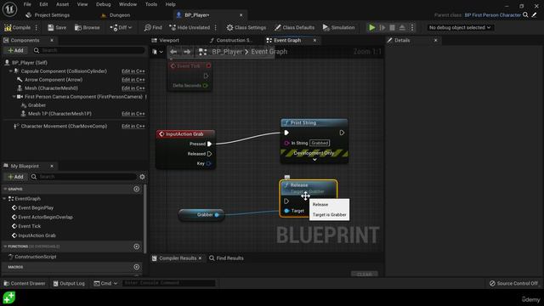Click the Stop playback button
The image size is (544, 306).
point(392,27)
